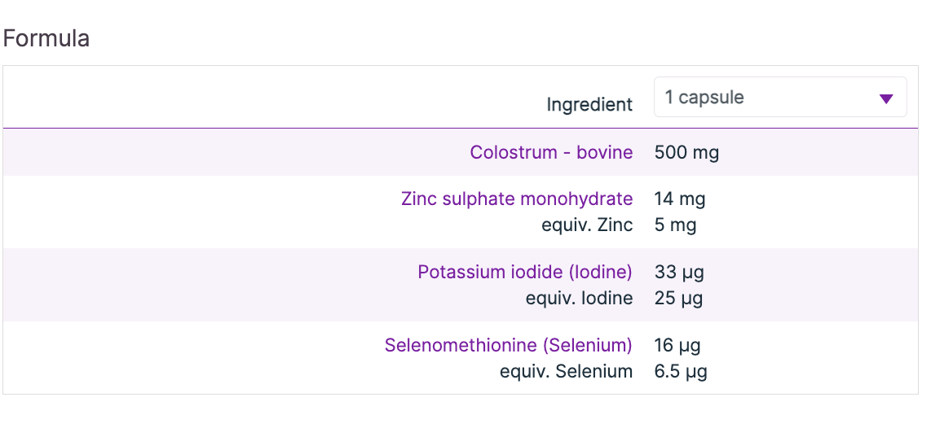931x428 pixels.
Task: Open the Colostrum - bovine ingredient link
Action: [551, 153]
